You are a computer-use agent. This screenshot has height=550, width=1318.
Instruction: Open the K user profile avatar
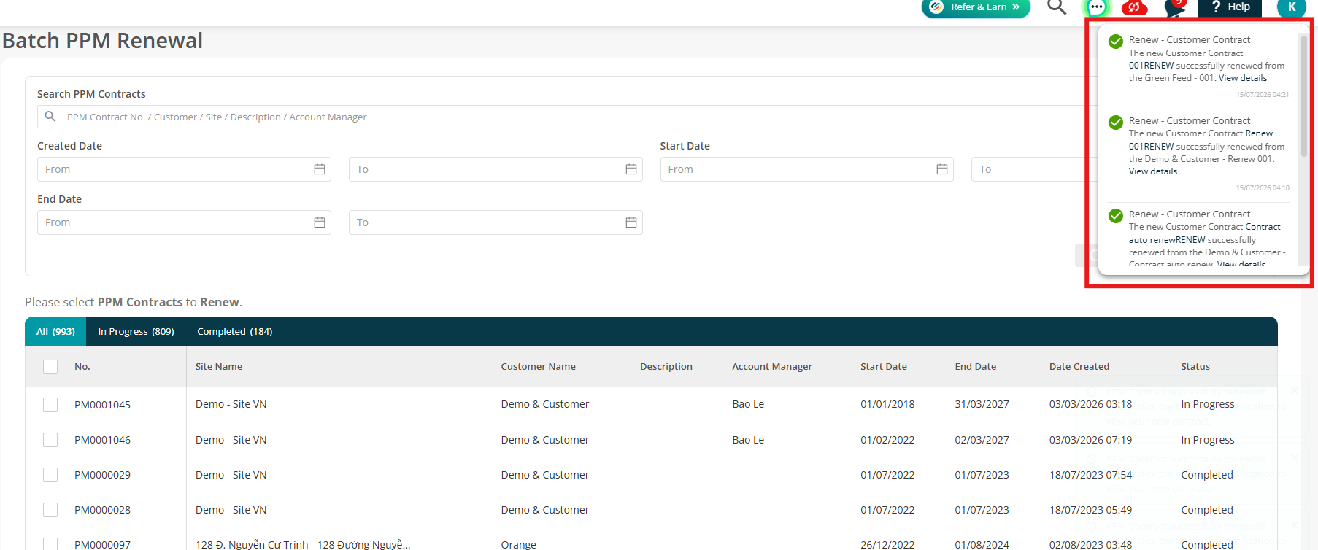1291,7
